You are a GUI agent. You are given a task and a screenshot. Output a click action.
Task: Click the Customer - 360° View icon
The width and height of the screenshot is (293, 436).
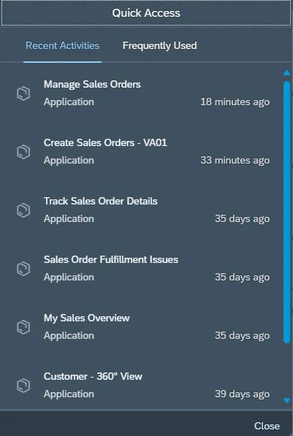click(x=23, y=386)
